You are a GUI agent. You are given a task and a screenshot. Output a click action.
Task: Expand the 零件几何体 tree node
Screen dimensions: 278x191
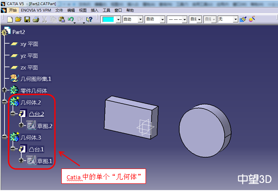[5, 90]
